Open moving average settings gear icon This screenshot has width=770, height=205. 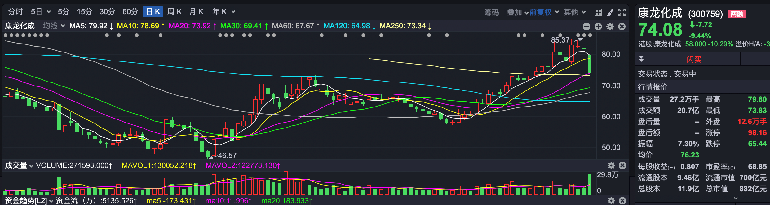[x=610, y=27]
